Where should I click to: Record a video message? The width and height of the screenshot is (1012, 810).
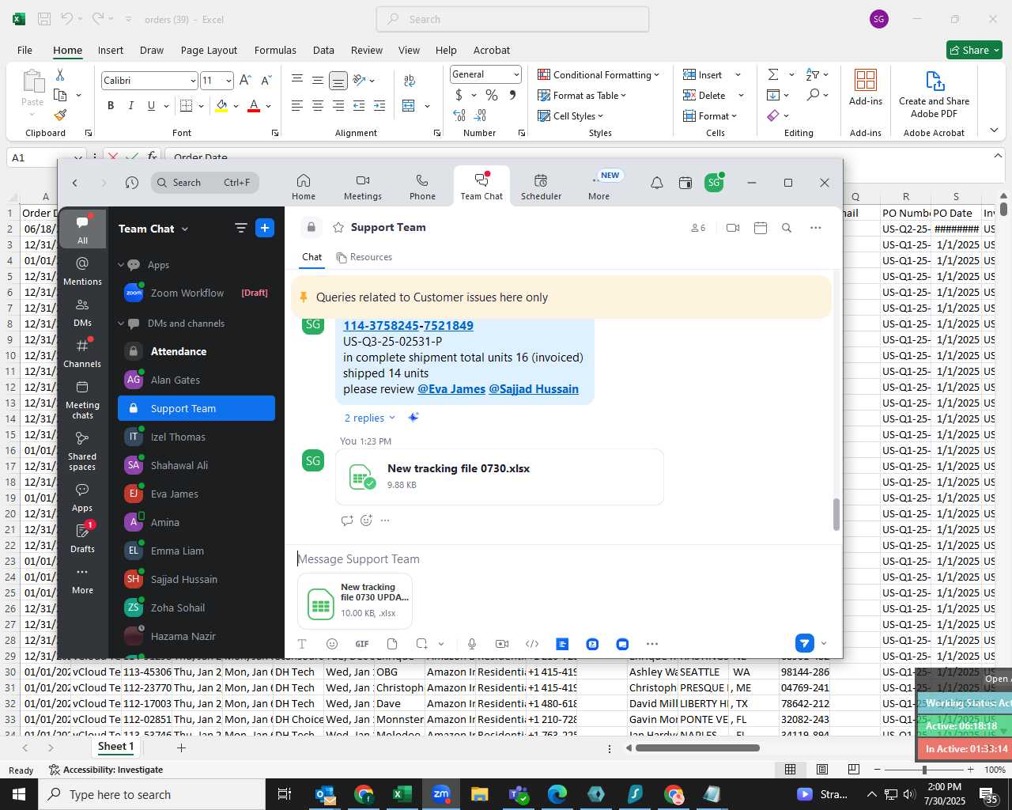(x=502, y=644)
